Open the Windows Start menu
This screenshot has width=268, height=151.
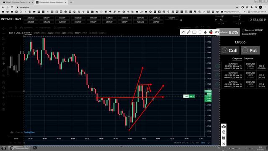(4, 148)
